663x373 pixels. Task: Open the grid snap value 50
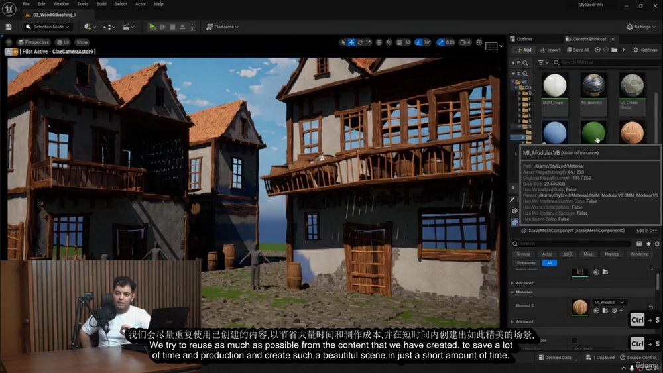(408, 42)
